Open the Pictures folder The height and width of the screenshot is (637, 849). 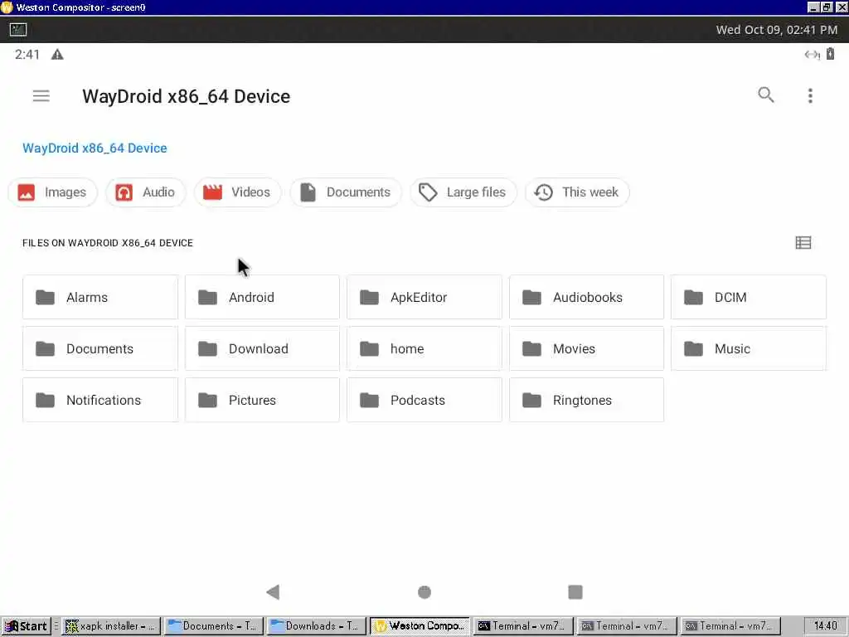coord(262,400)
